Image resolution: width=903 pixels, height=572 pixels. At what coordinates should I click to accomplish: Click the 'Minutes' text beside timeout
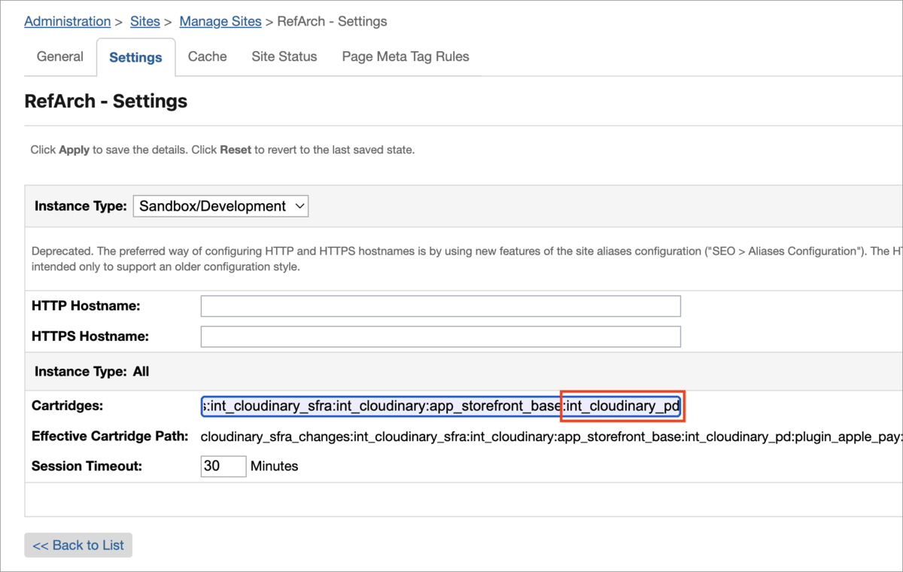[275, 466]
